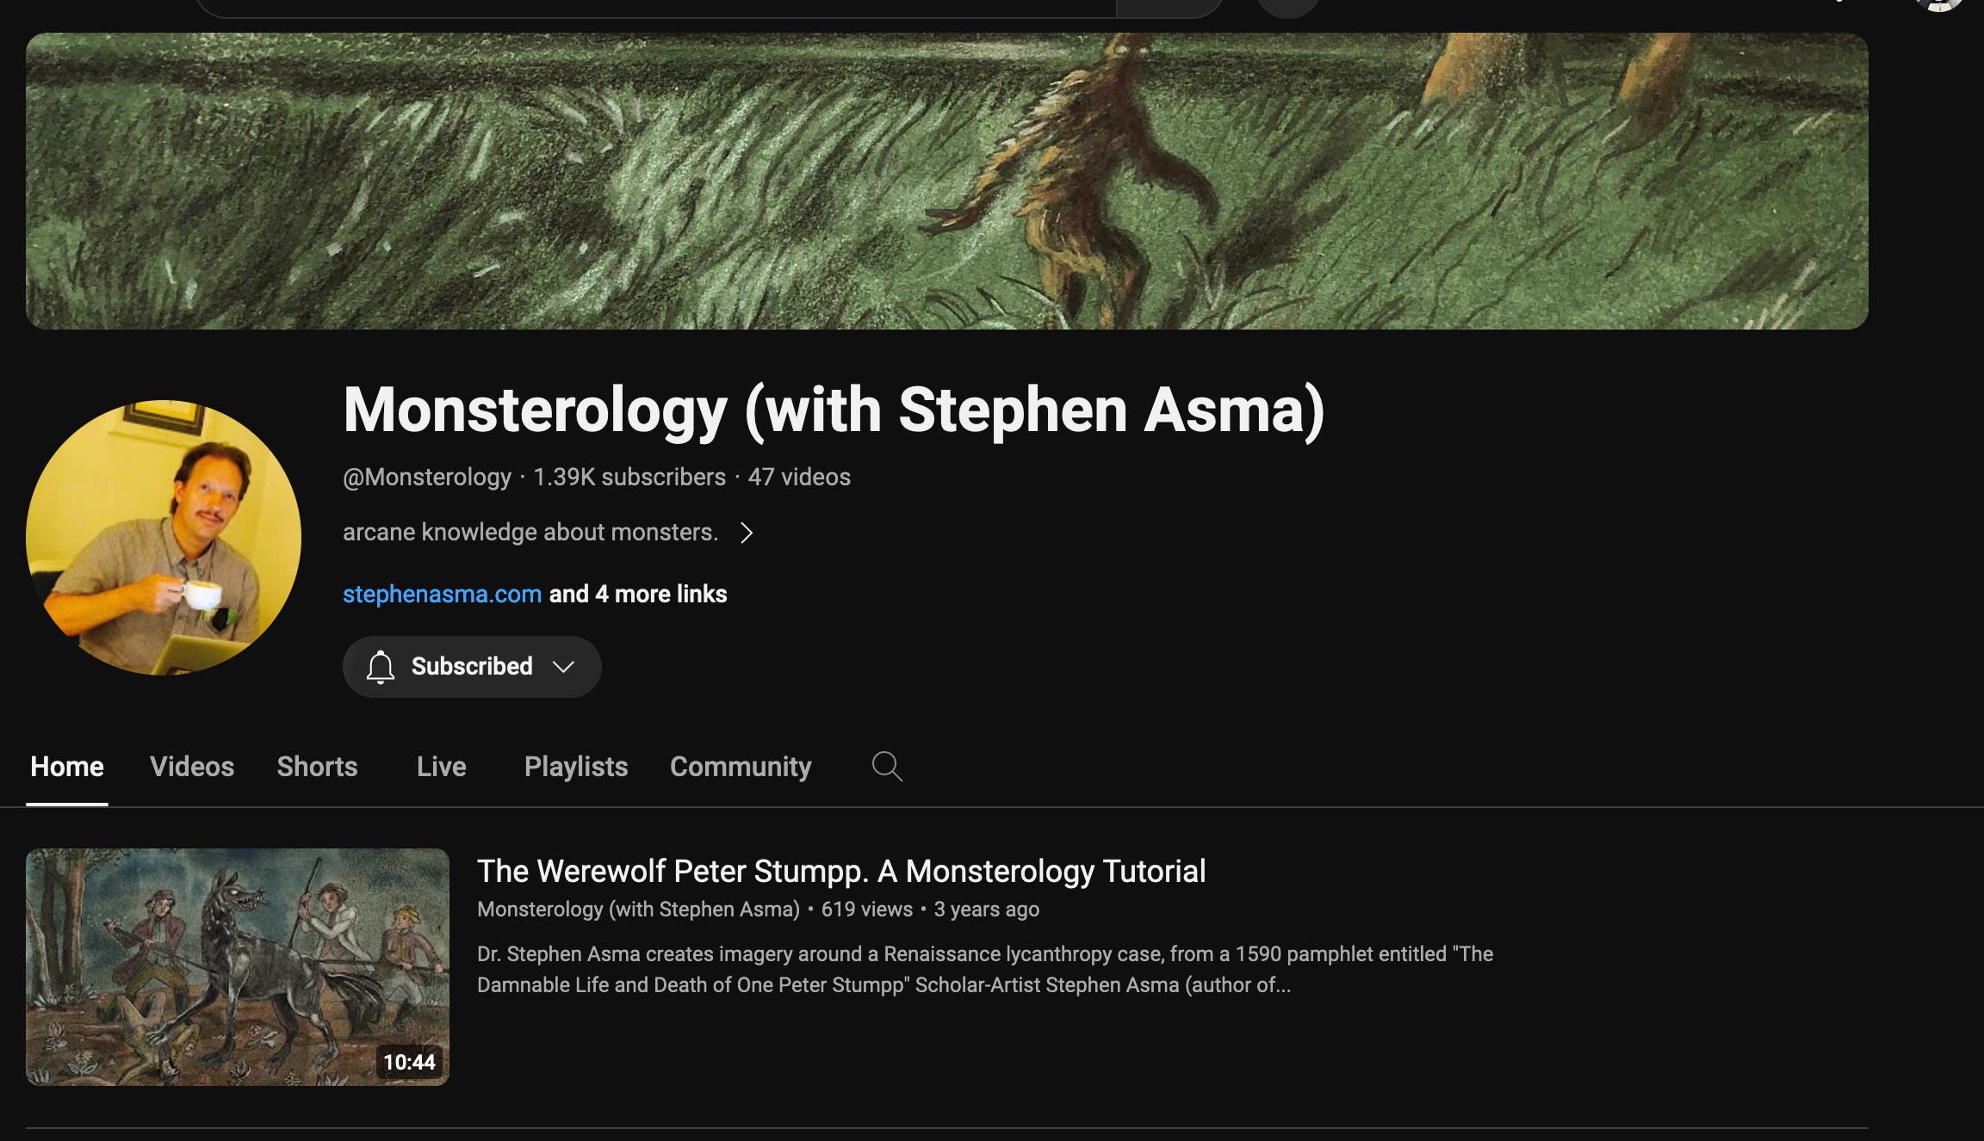
Task: Open the stephenasma.com link
Action: click(442, 594)
